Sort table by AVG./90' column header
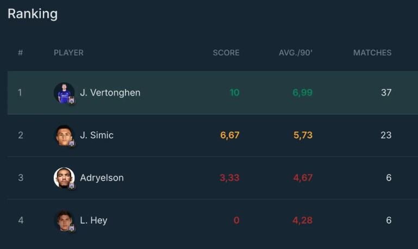 point(295,53)
